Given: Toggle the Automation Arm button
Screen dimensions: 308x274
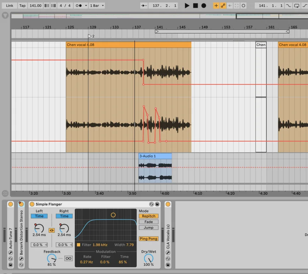Looking at the screenshot, I should point(223,6).
